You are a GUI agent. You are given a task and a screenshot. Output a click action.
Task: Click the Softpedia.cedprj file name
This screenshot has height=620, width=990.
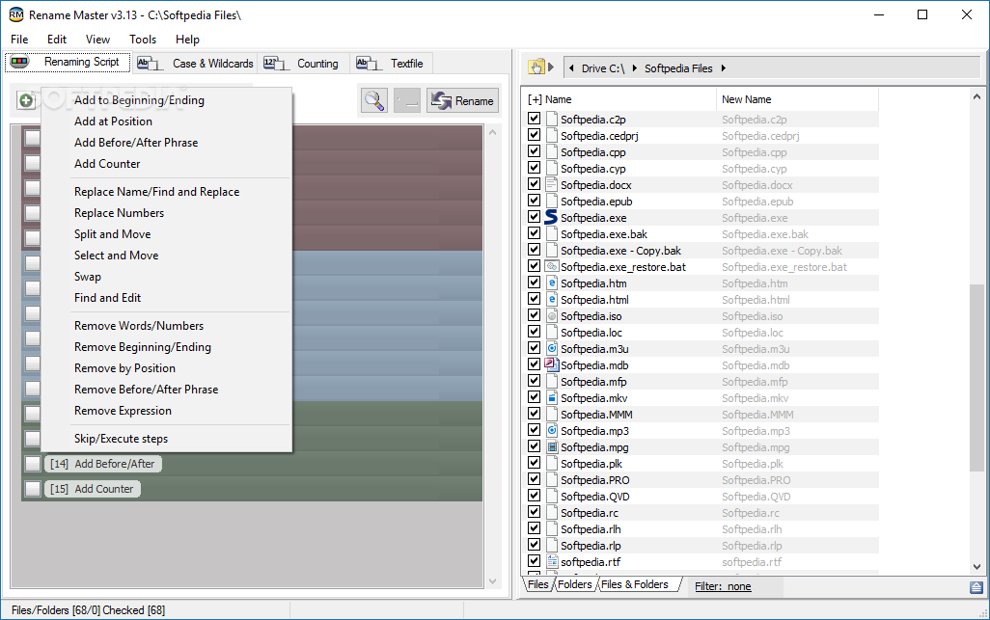pos(599,136)
